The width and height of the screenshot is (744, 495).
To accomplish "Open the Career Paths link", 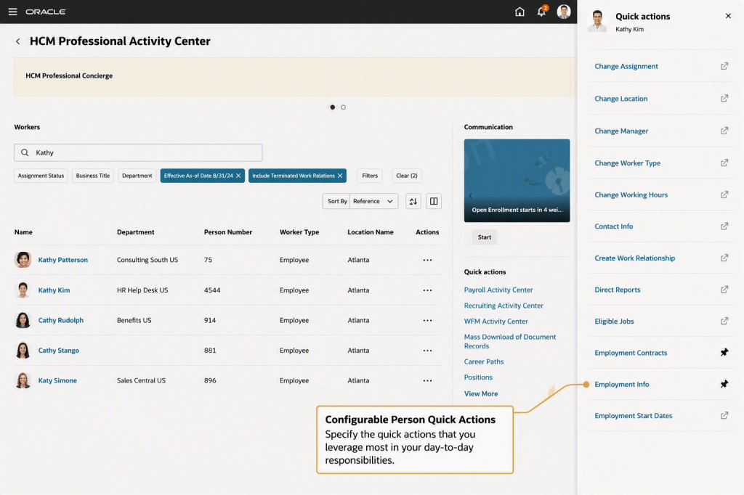I will pyautogui.click(x=483, y=361).
